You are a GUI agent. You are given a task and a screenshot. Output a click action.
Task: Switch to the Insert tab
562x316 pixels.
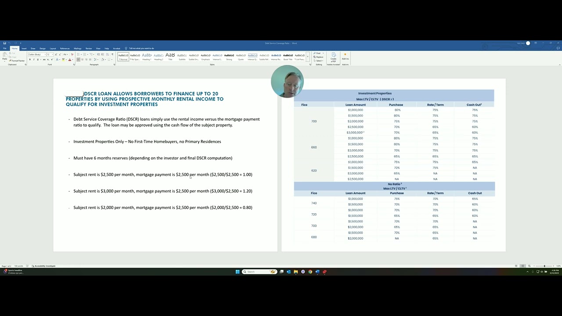[24, 48]
